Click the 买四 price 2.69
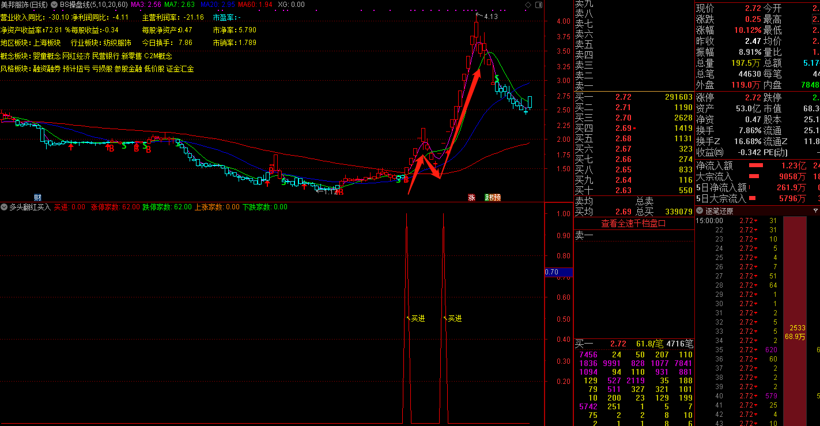This screenshot has height=426, width=820. [623, 129]
